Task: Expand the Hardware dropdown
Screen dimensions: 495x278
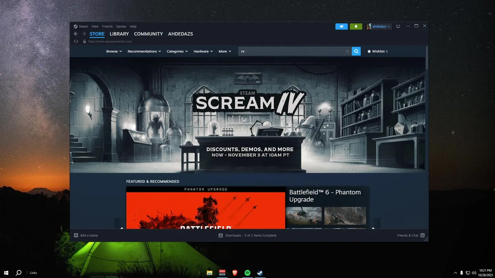Action: click(203, 51)
